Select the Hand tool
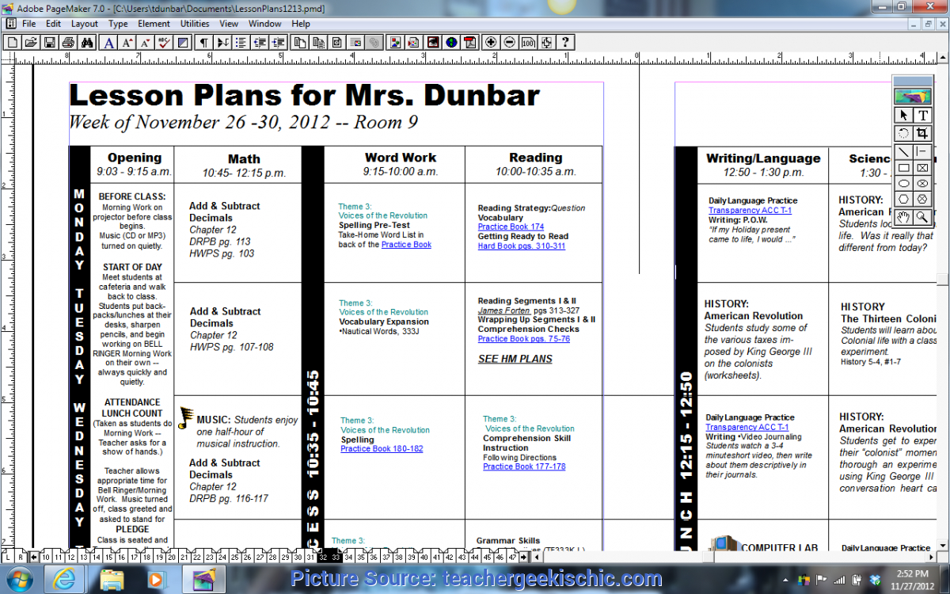The height and width of the screenshot is (594, 950). [904, 217]
